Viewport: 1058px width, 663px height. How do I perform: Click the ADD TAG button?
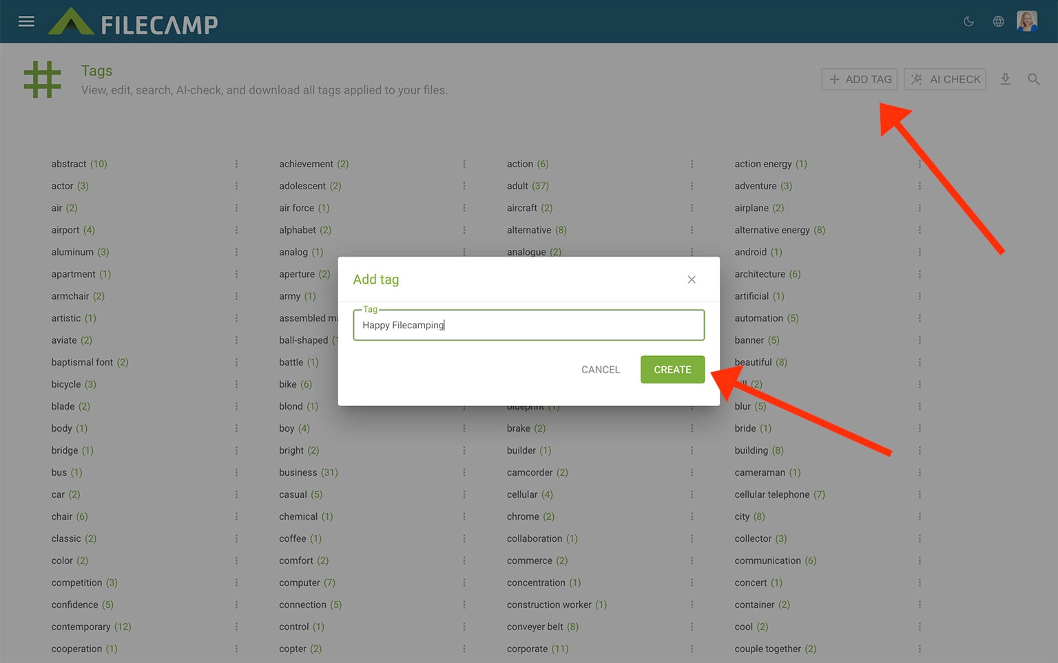[859, 79]
